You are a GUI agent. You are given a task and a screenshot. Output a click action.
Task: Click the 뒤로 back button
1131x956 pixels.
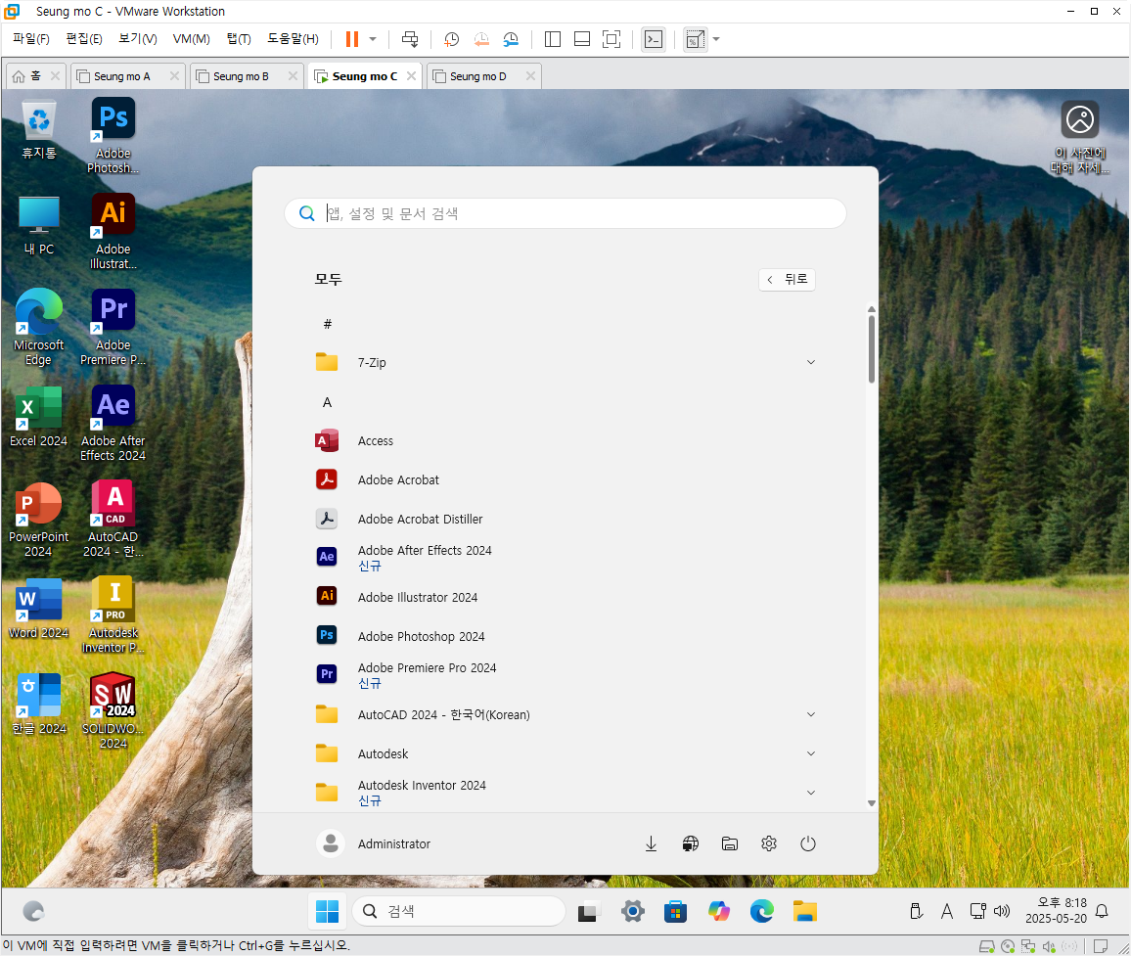pyautogui.click(x=787, y=279)
